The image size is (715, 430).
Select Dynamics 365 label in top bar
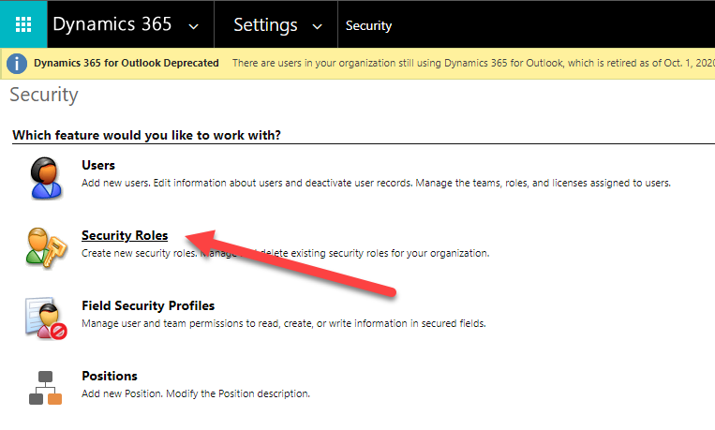point(112,25)
